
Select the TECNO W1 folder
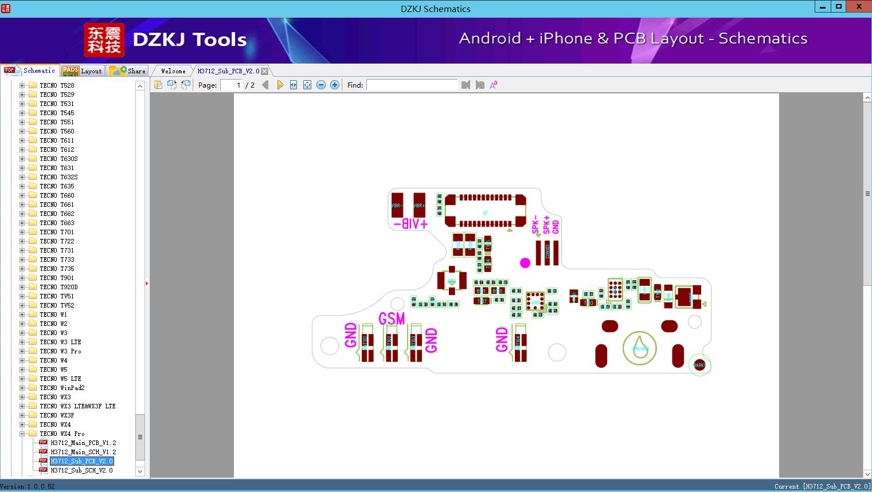coord(53,314)
